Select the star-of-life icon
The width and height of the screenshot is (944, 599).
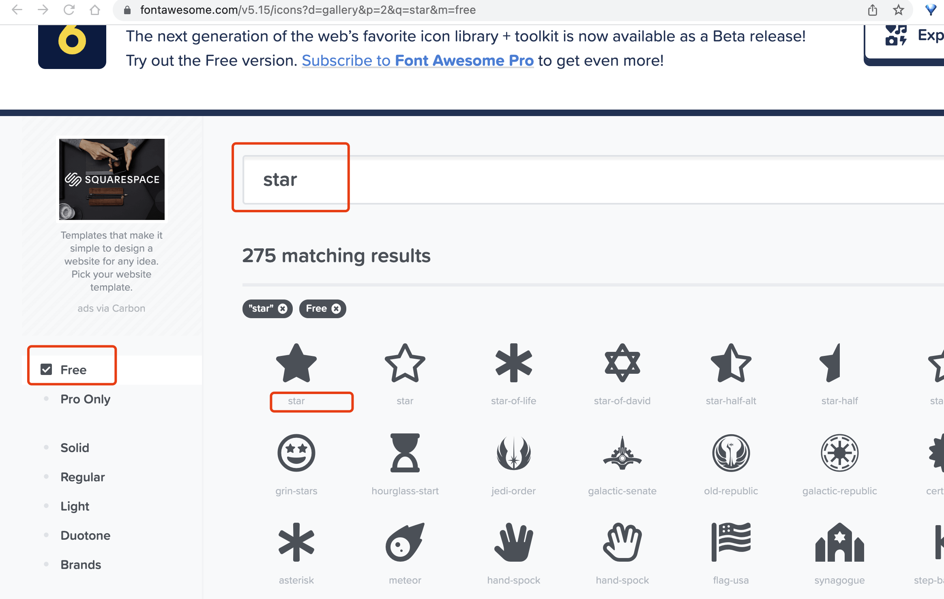[513, 363]
